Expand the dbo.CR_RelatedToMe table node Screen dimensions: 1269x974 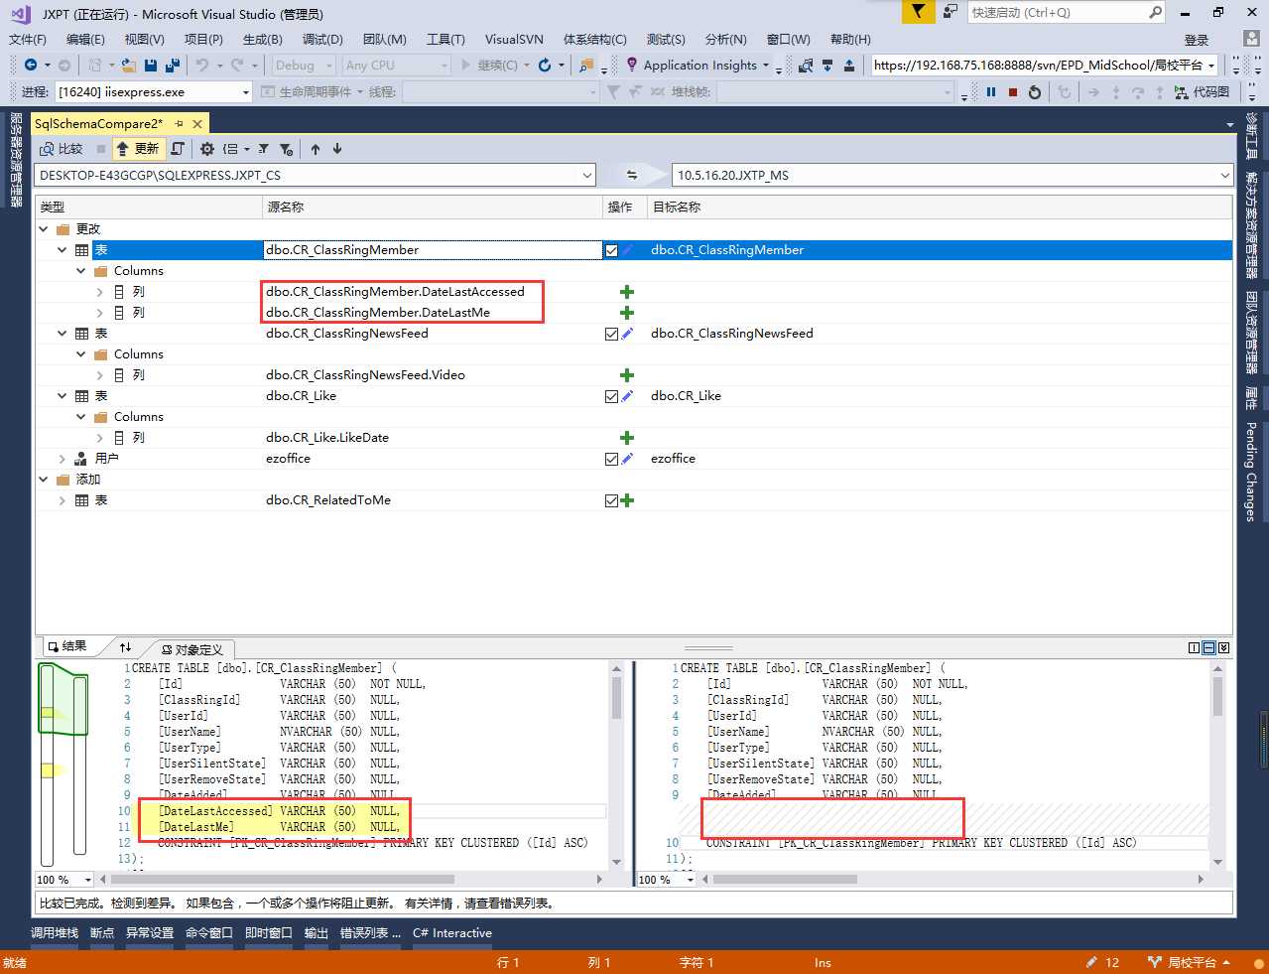pyautogui.click(x=63, y=500)
